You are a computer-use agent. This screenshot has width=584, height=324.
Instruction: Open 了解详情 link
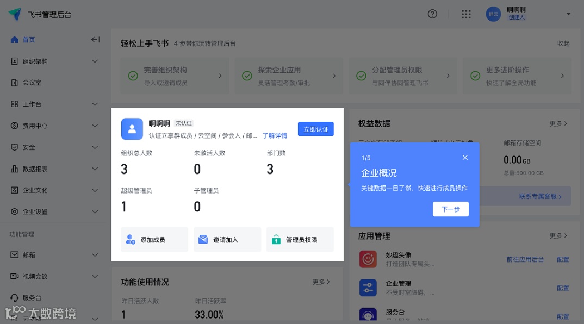275,135
